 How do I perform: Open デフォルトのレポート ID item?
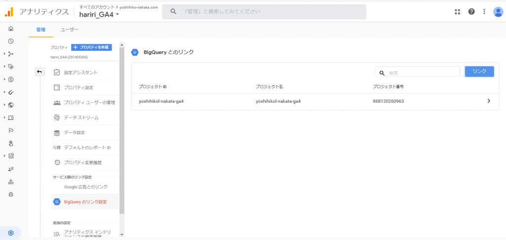(85, 148)
